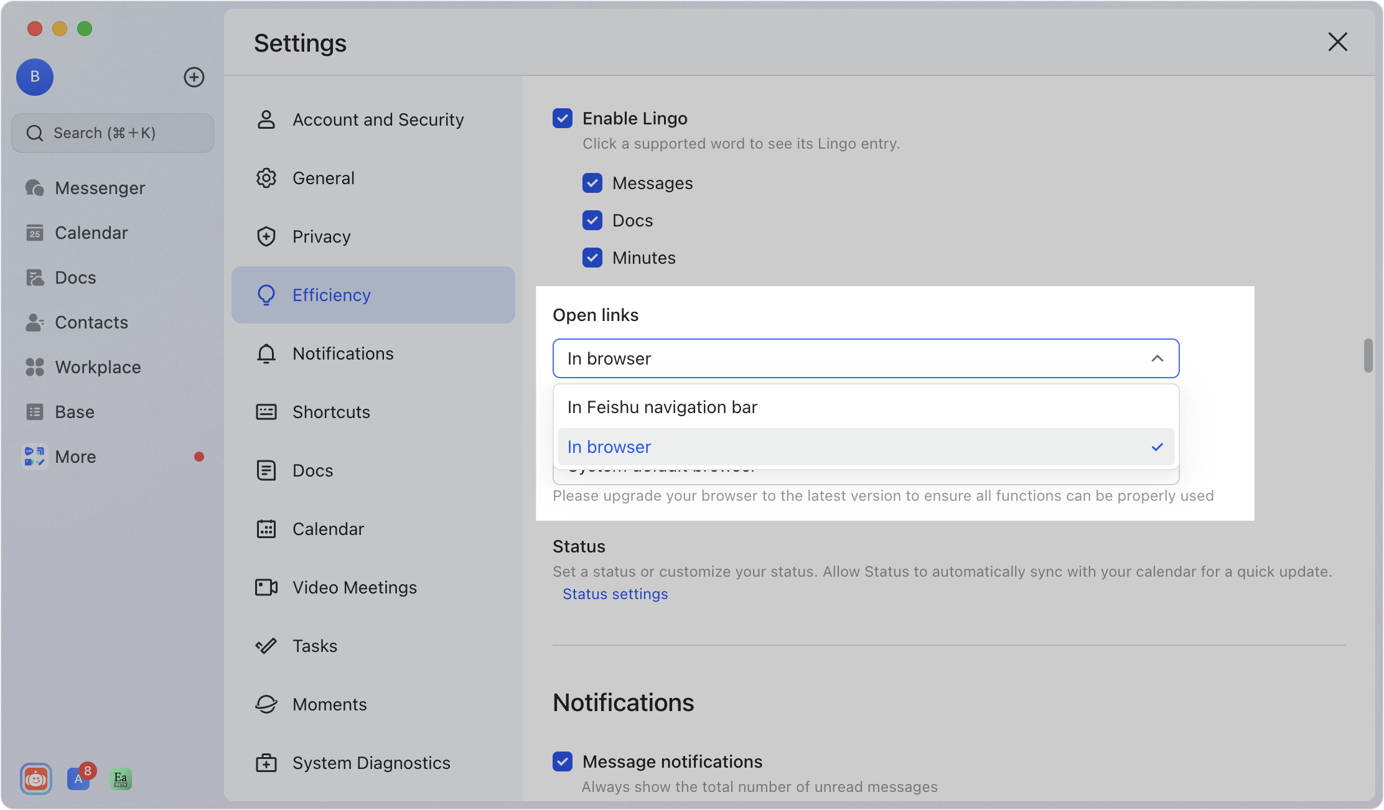Switch to the Notifications settings section
1384x810 pixels.
[343, 353]
